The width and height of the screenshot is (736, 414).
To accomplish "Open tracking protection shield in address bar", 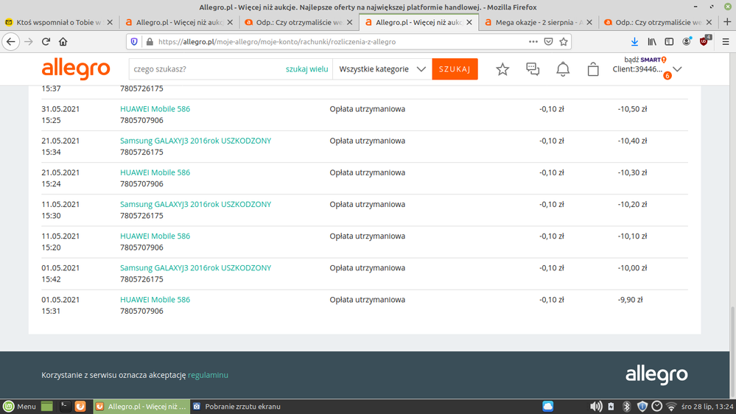I will [134, 42].
